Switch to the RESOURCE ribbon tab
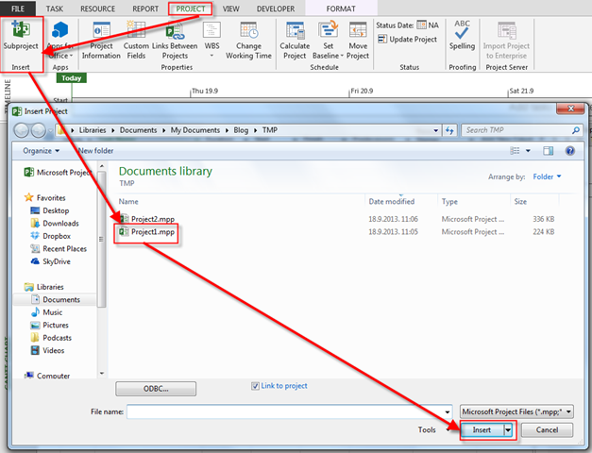 coord(97,8)
